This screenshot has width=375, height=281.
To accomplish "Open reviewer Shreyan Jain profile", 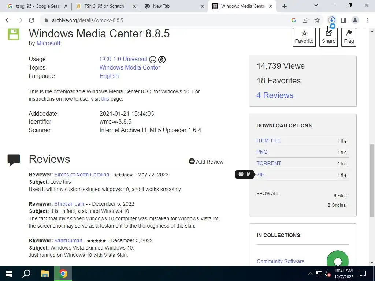I will pyautogui.click(x=69, y=204).
